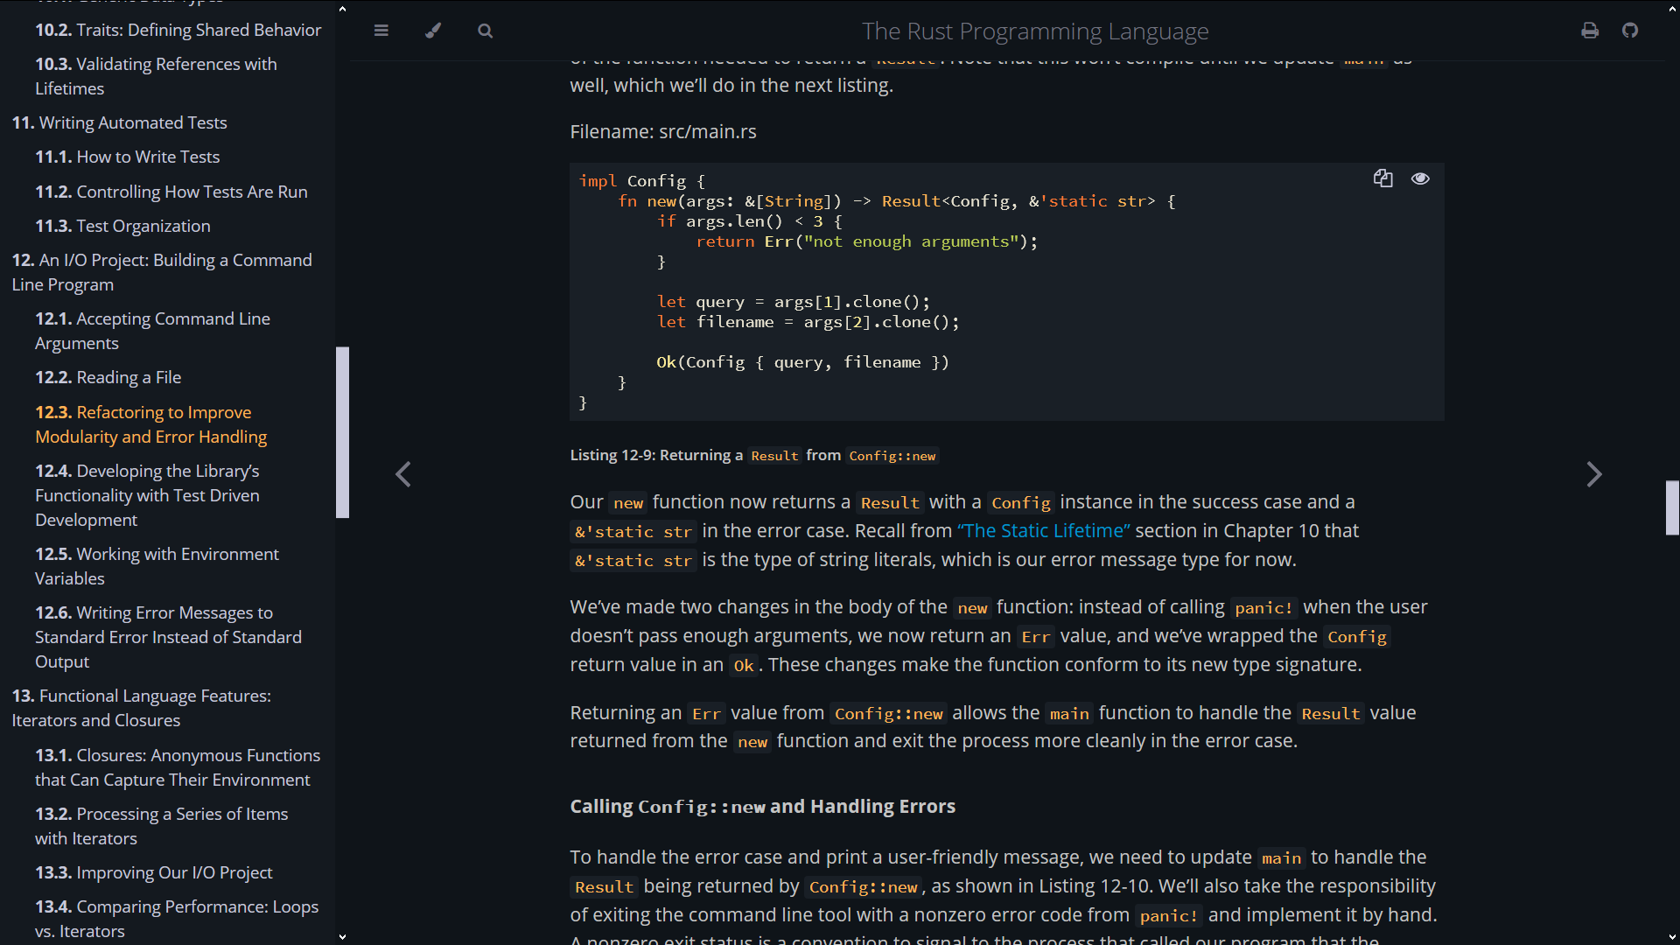The height and width of the screenshot is (945, 1680).
Task: Open section 13.4 Comparing Performance: Loops vs. Iterators
Action: point(177,919)
